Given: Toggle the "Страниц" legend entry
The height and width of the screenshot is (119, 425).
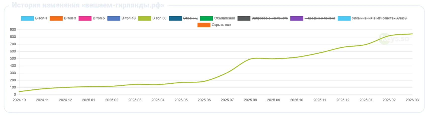Looking at the screenshot, I should (190, 18).
